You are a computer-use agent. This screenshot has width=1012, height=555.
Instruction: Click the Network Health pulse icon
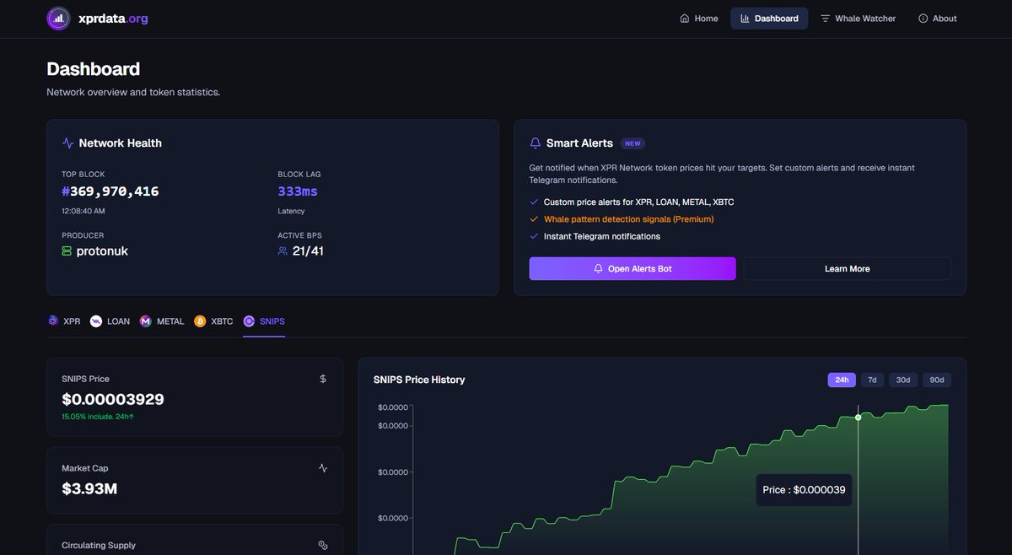67,143
